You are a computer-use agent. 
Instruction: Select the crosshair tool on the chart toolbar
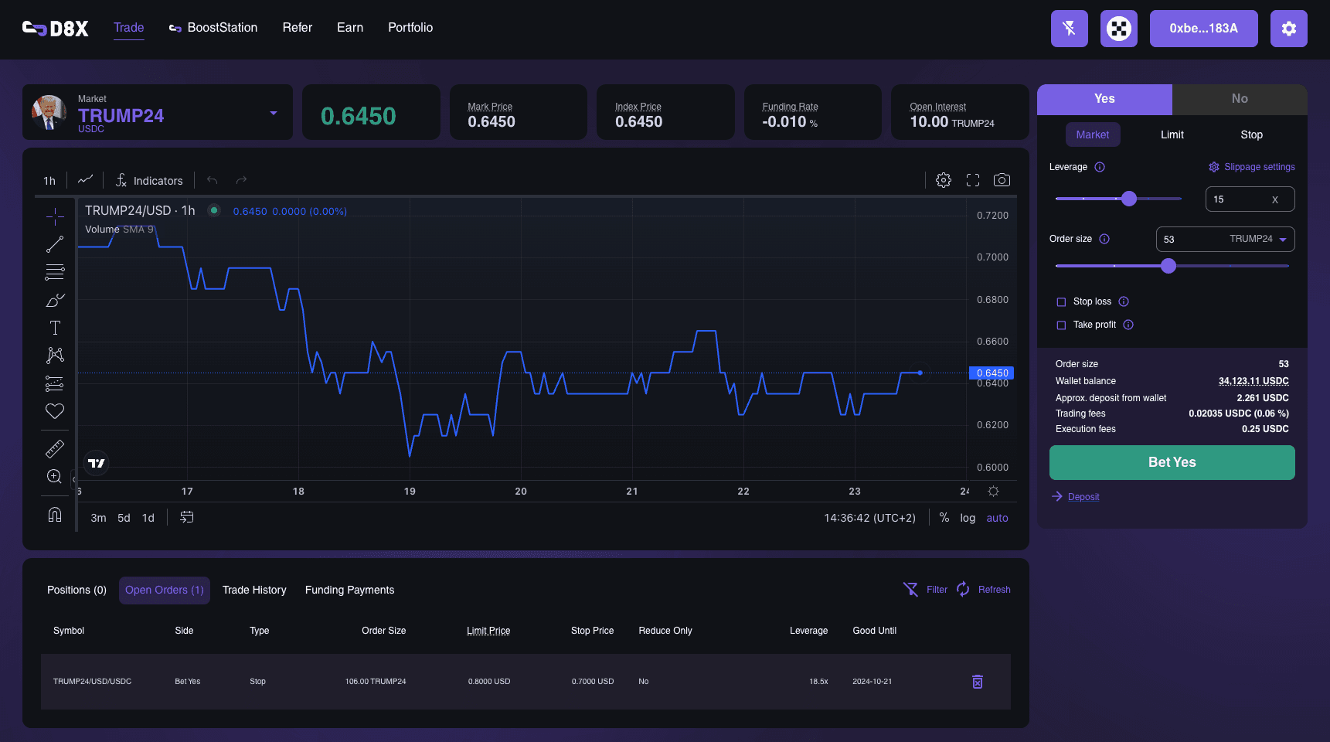[x=54, y=216]
